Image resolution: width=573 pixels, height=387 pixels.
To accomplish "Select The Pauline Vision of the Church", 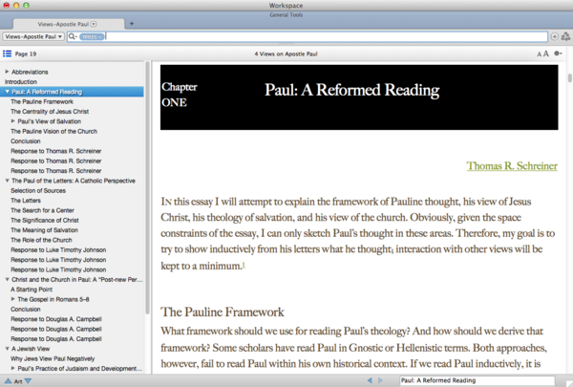I will (x=53, y=131).
